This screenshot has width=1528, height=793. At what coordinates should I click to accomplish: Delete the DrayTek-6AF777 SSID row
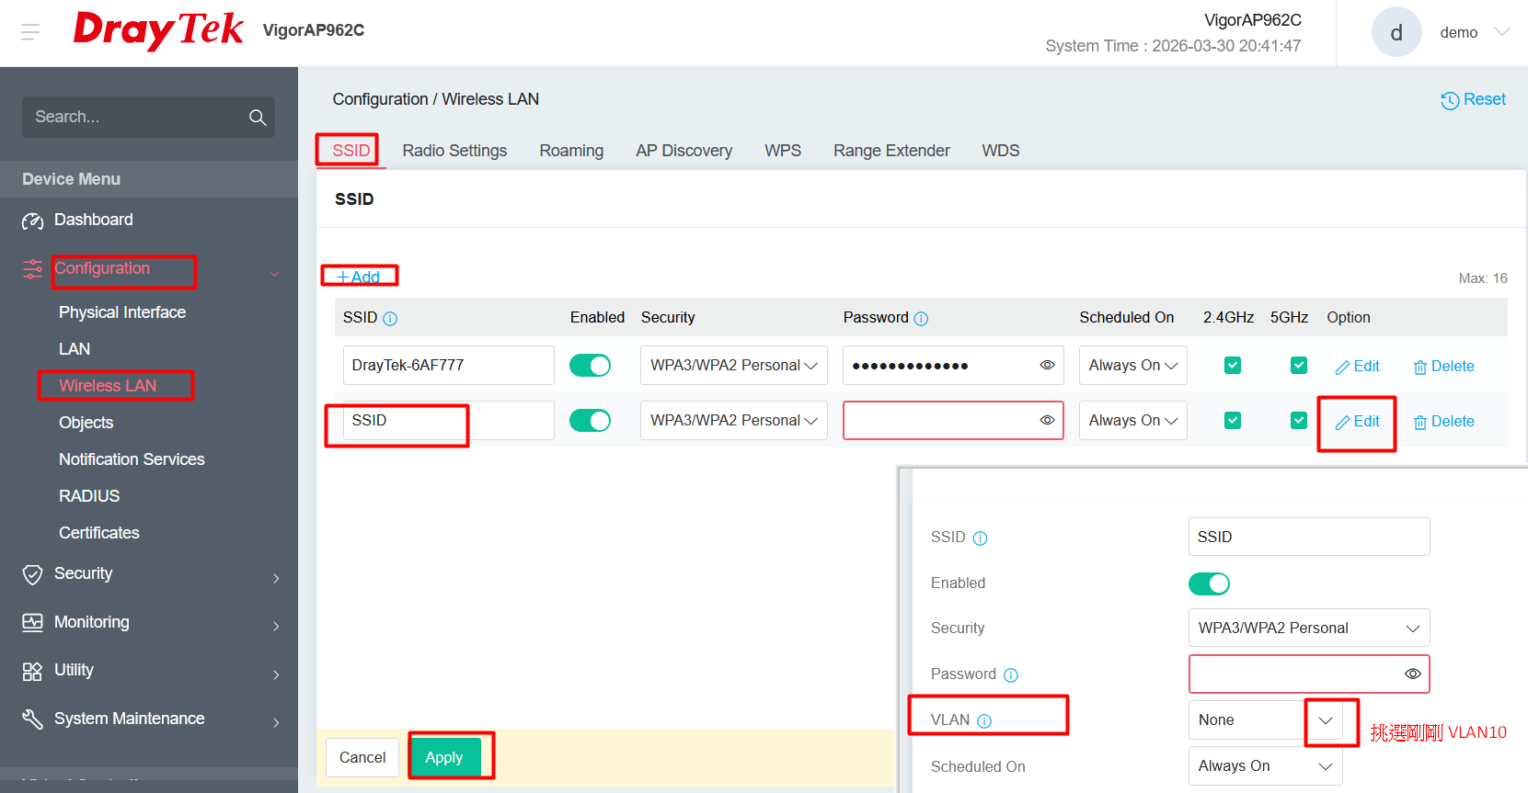pyautogui.click(x=1443, y=366)
